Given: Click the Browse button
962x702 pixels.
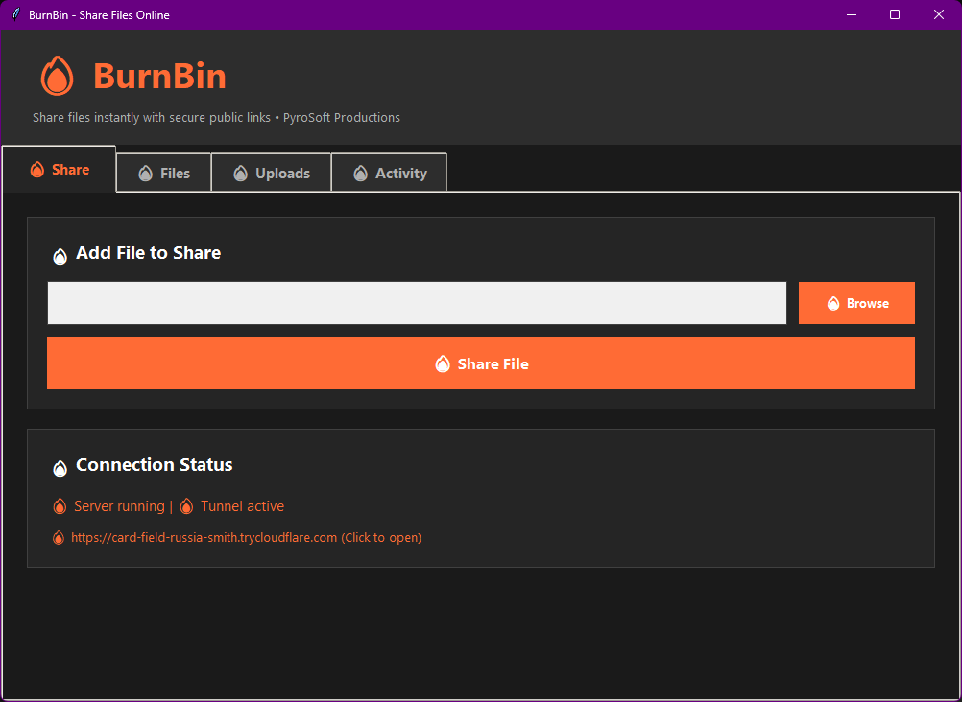Looking at the screenshot, I should [x=856, y=303].
